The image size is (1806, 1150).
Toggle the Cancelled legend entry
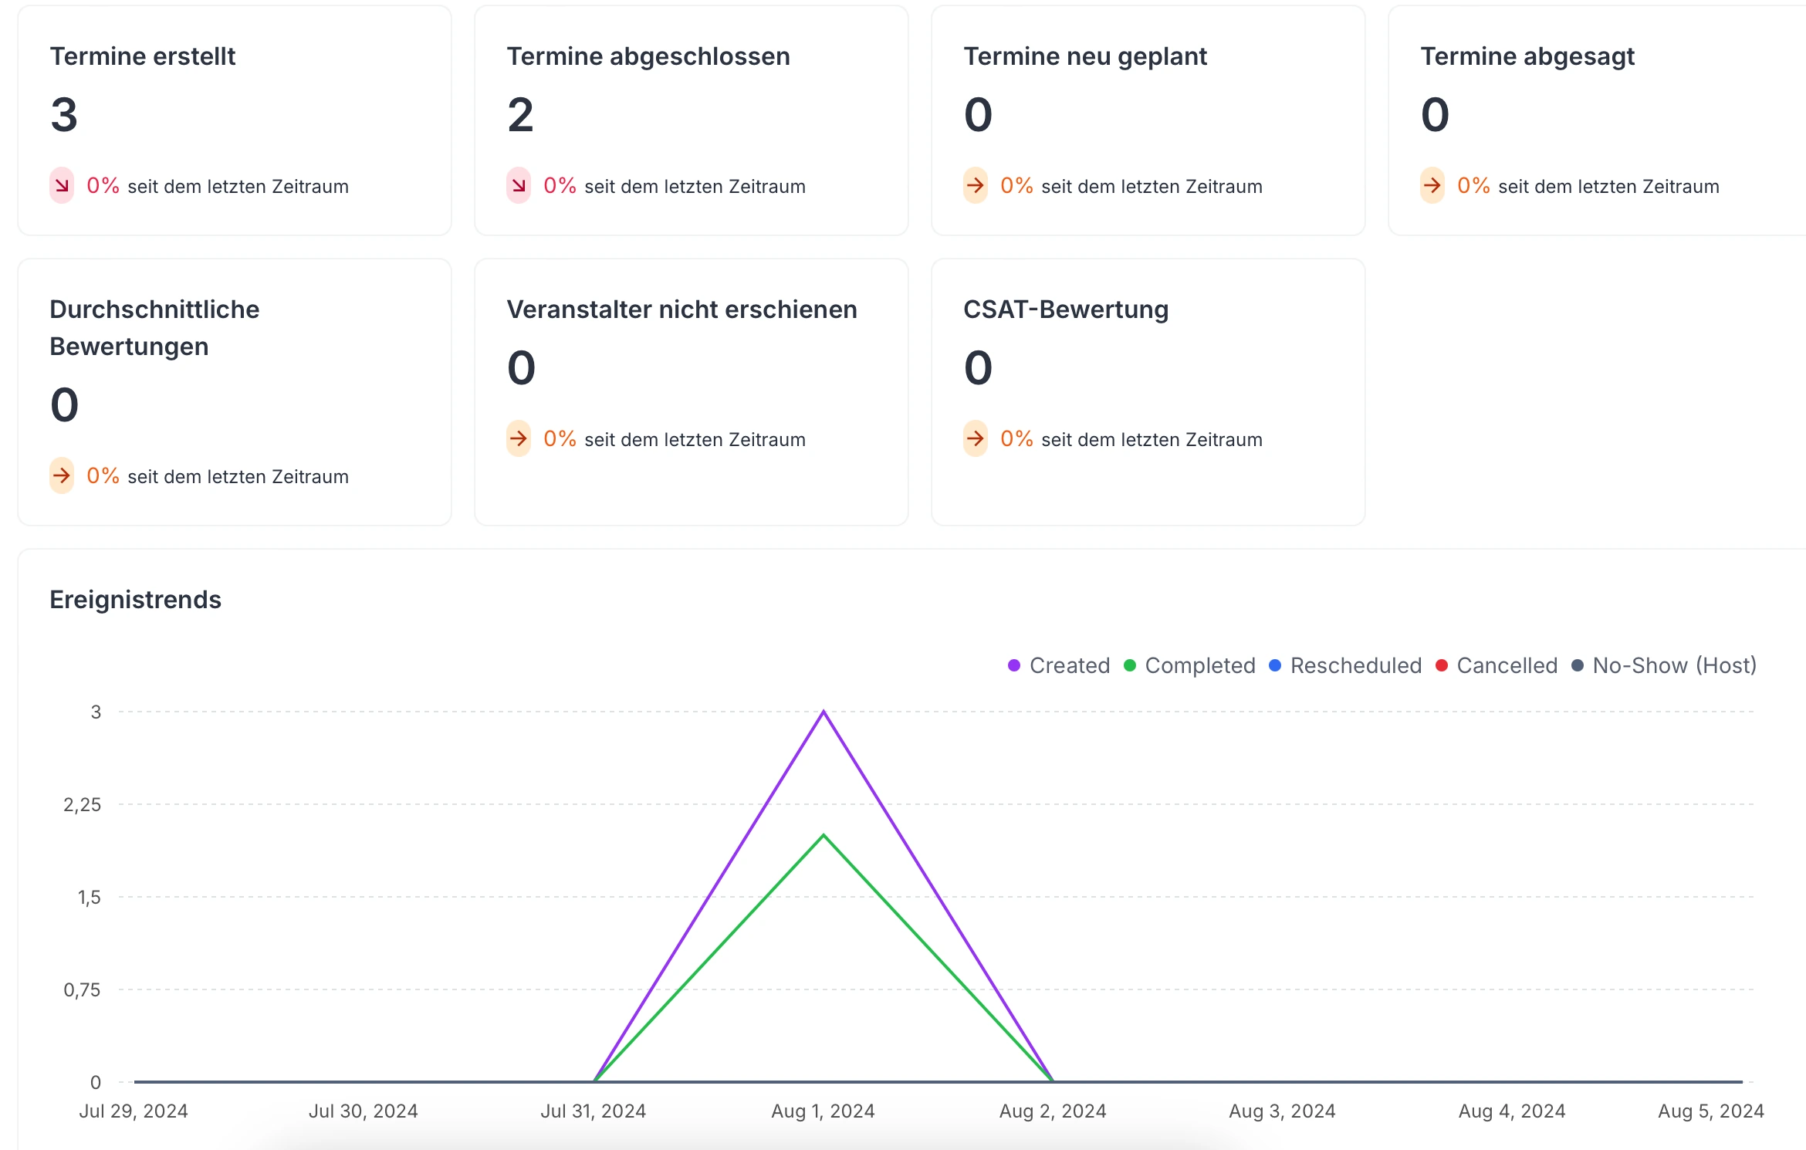tap(1507, 665)
